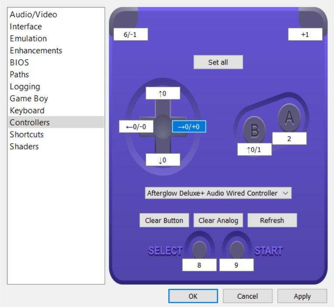Screen dimensions: 334x307
Task: Click the Select button graphic
Action: tap(200, 249)
